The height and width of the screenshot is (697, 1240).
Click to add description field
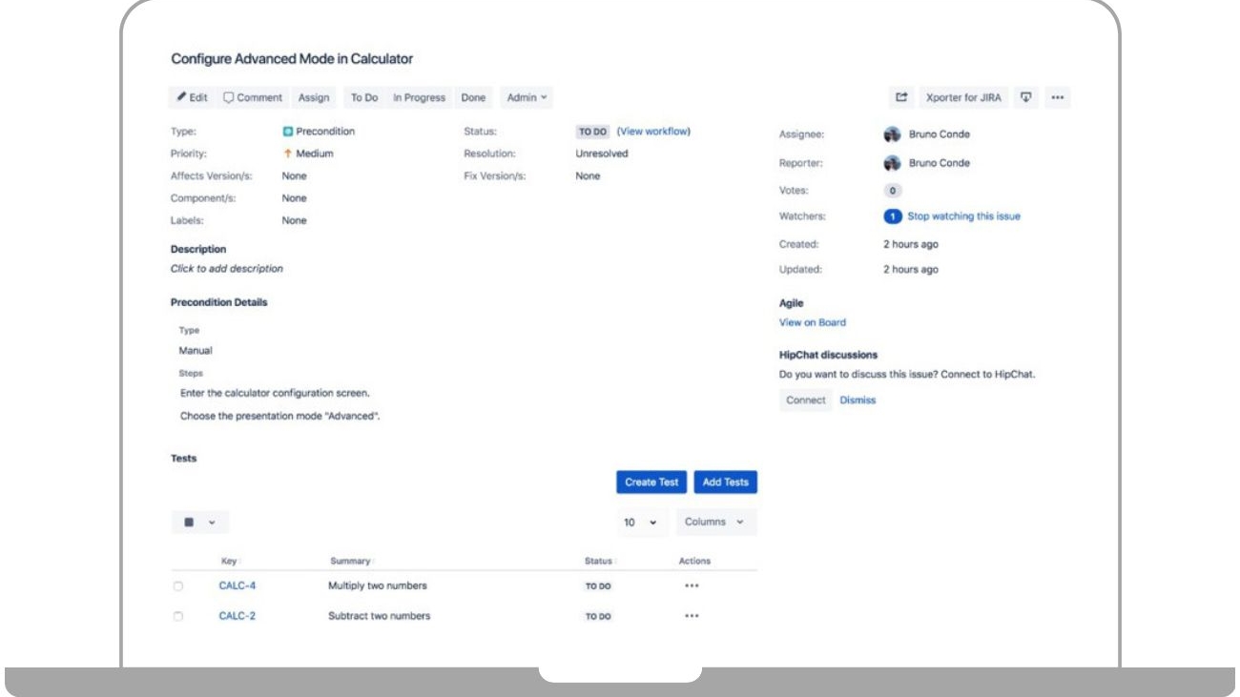pyautogui.click(x=227, y=269)
